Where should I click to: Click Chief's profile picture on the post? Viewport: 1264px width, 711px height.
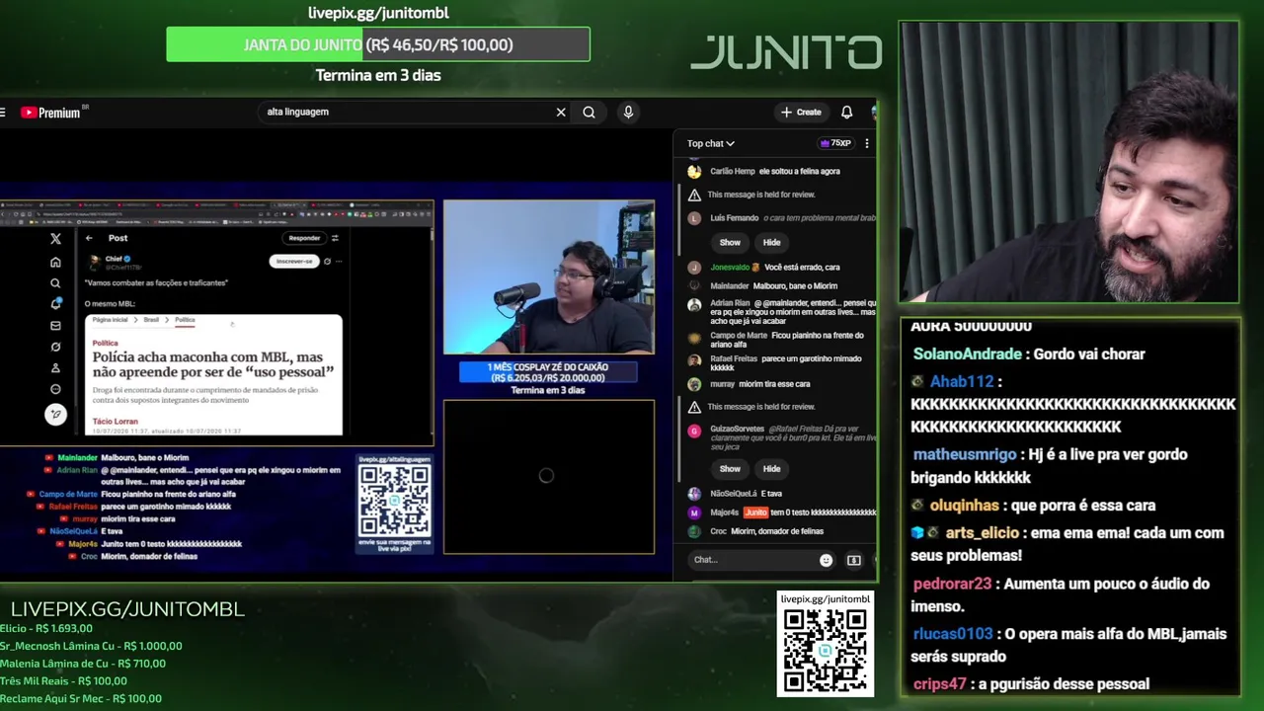click(95, 262)
